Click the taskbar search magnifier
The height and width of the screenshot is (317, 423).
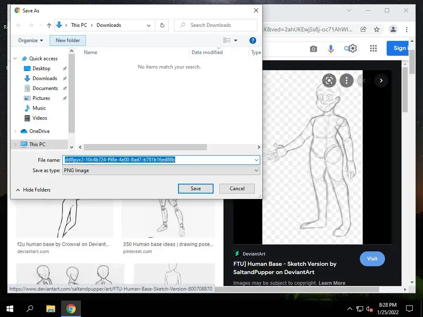click(30, 309)
